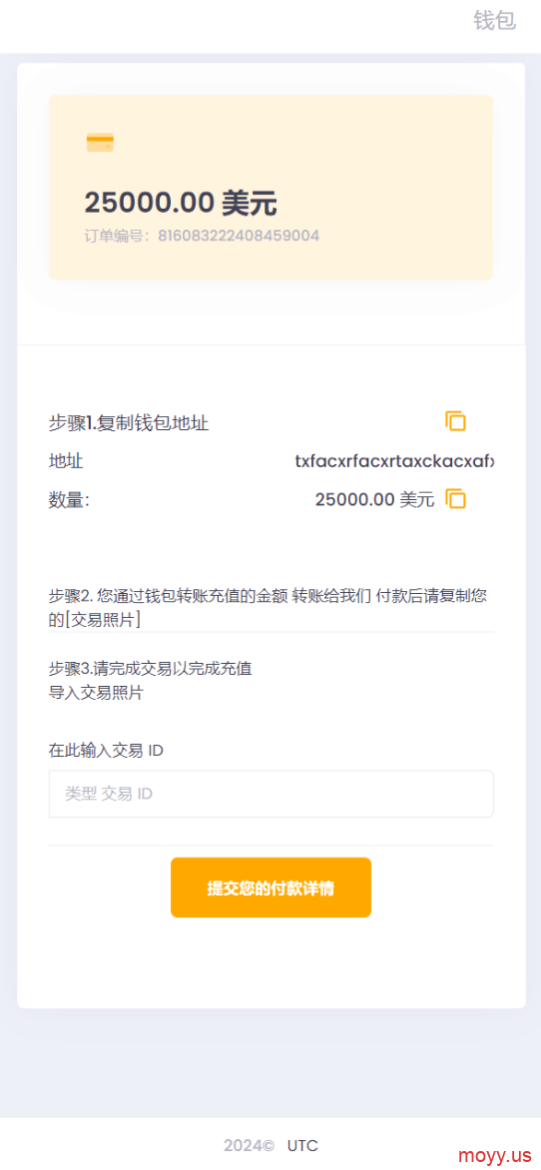Click the credit card icon in yellow panel
This screenshot has height=1170, width=541.
coord(100,143)
